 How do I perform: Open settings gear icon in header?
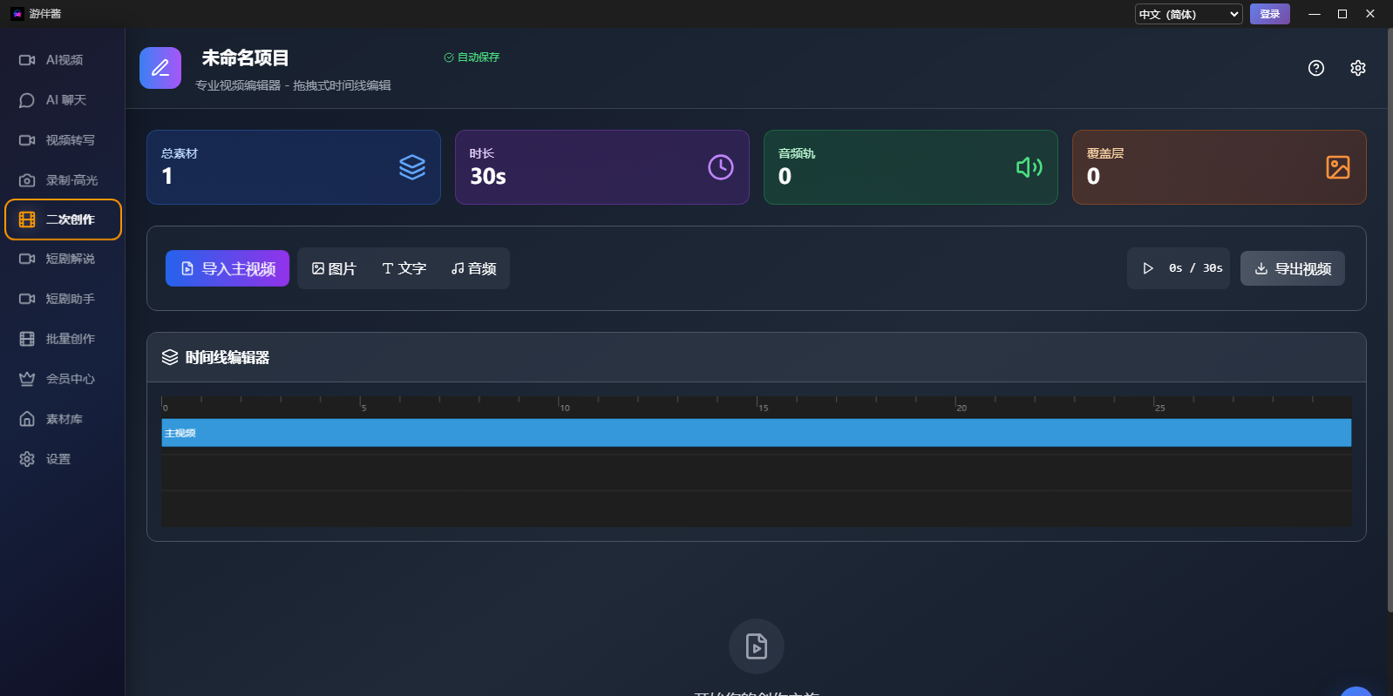(x=1357, y=68)
